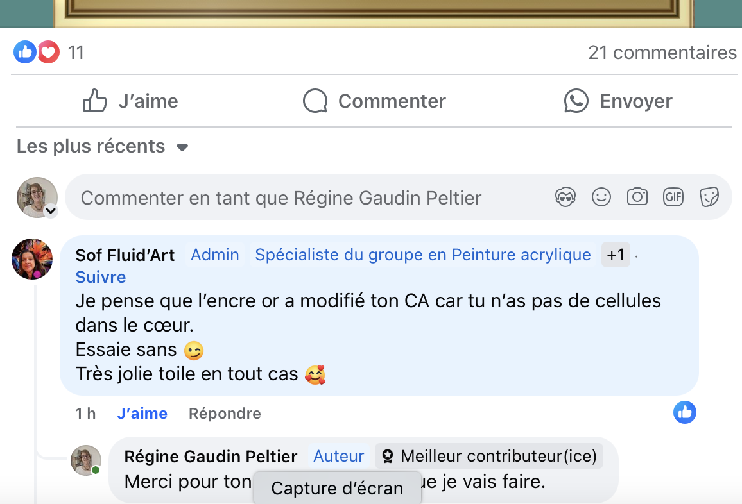Click the thumbs-up reaction on Sof's comment

point(685,413)
